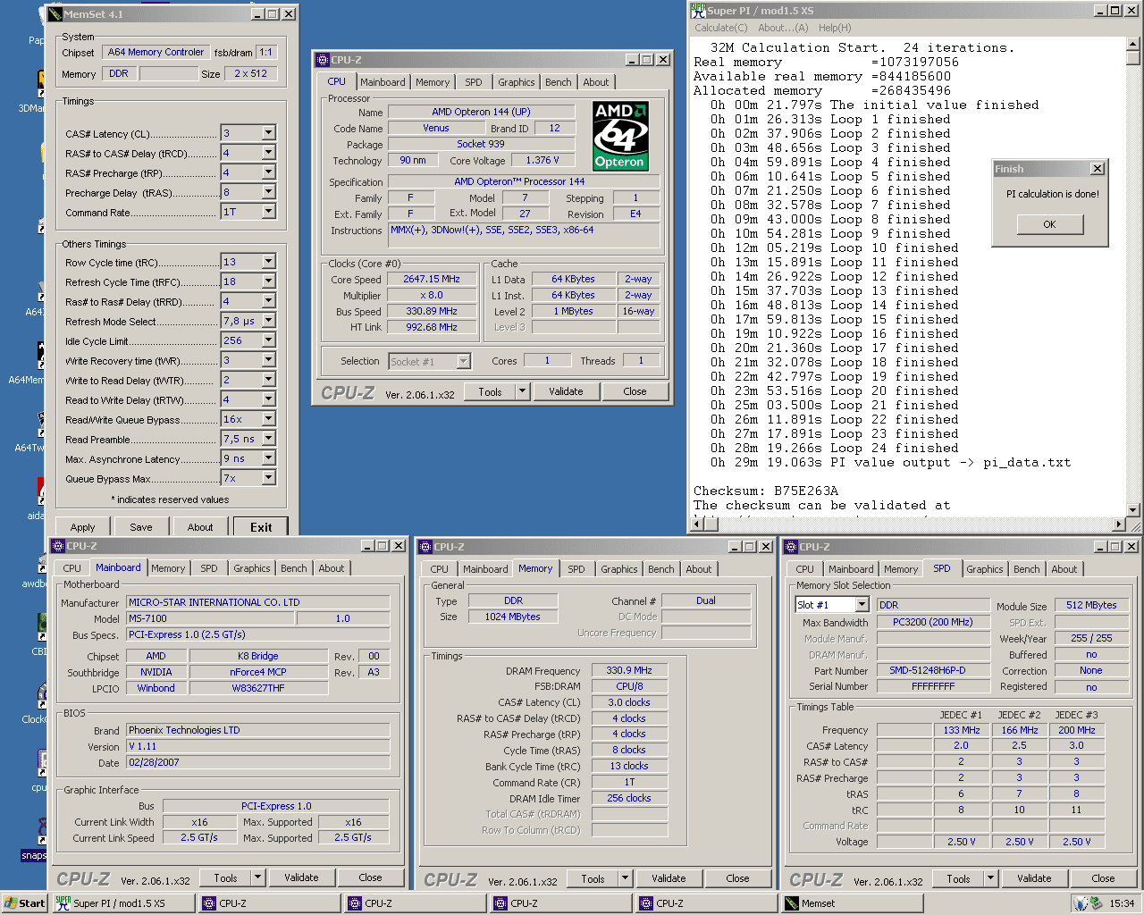
Task: Click Validate in the CPU-Z Memory window
Action: [x=669, y=878]
